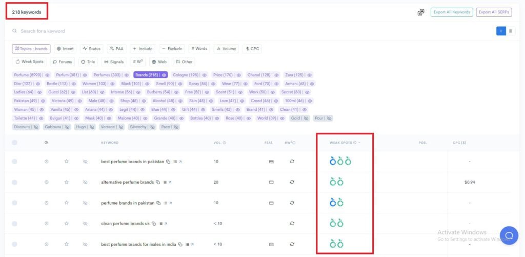Check 'best perfume brands for males in india' row
This screenshot has height=257, width=525.
pos(14,244)
